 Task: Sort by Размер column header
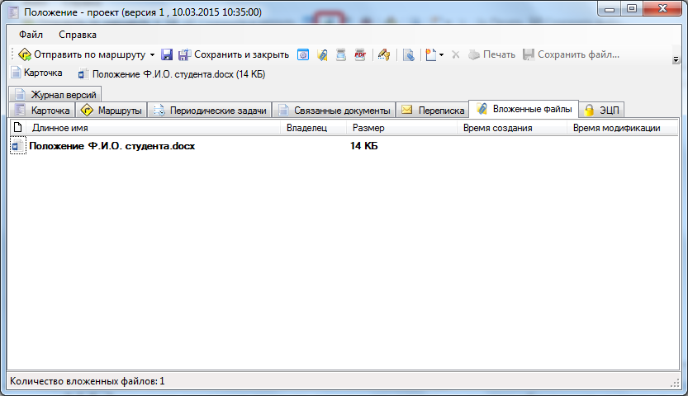pyautogui.click(x=401, y=128)
